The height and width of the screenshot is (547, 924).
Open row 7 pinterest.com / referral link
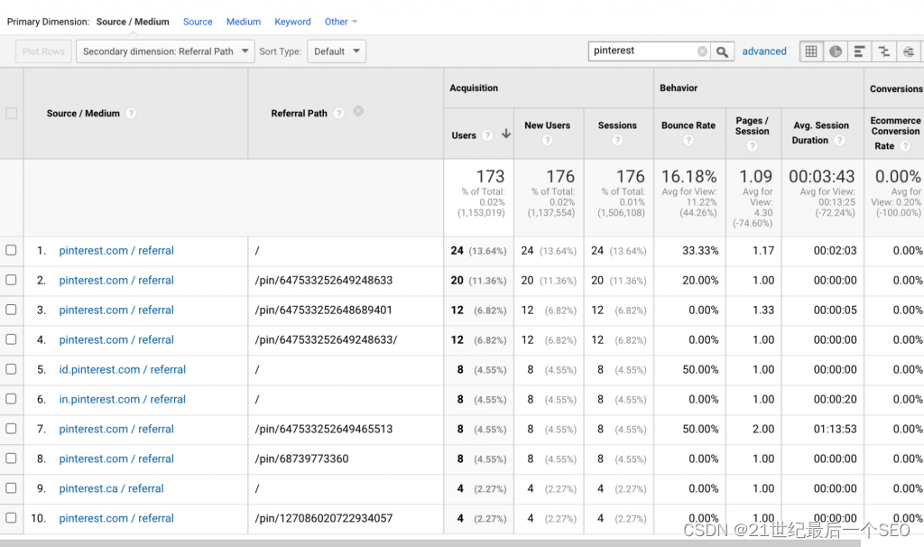point(116,429)
